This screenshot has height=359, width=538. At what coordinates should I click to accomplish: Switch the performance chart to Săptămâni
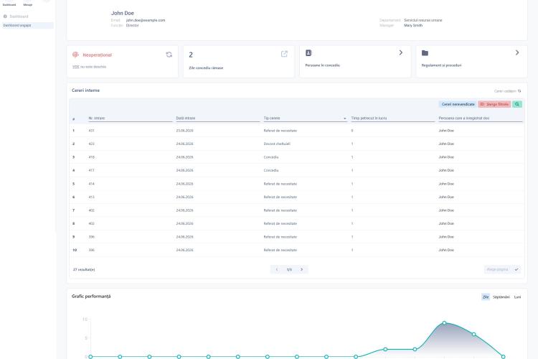[x=501, y=297]
